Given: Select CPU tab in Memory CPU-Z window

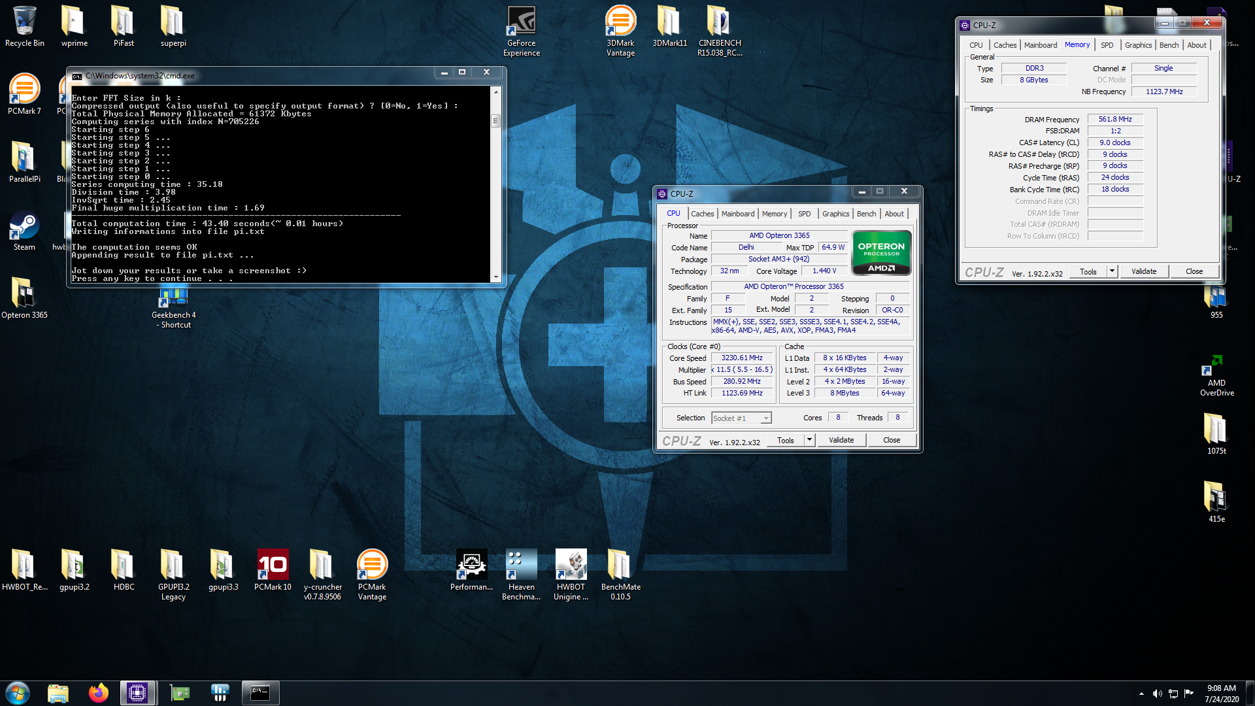Looking at the screenshot, I should (976, 45).
